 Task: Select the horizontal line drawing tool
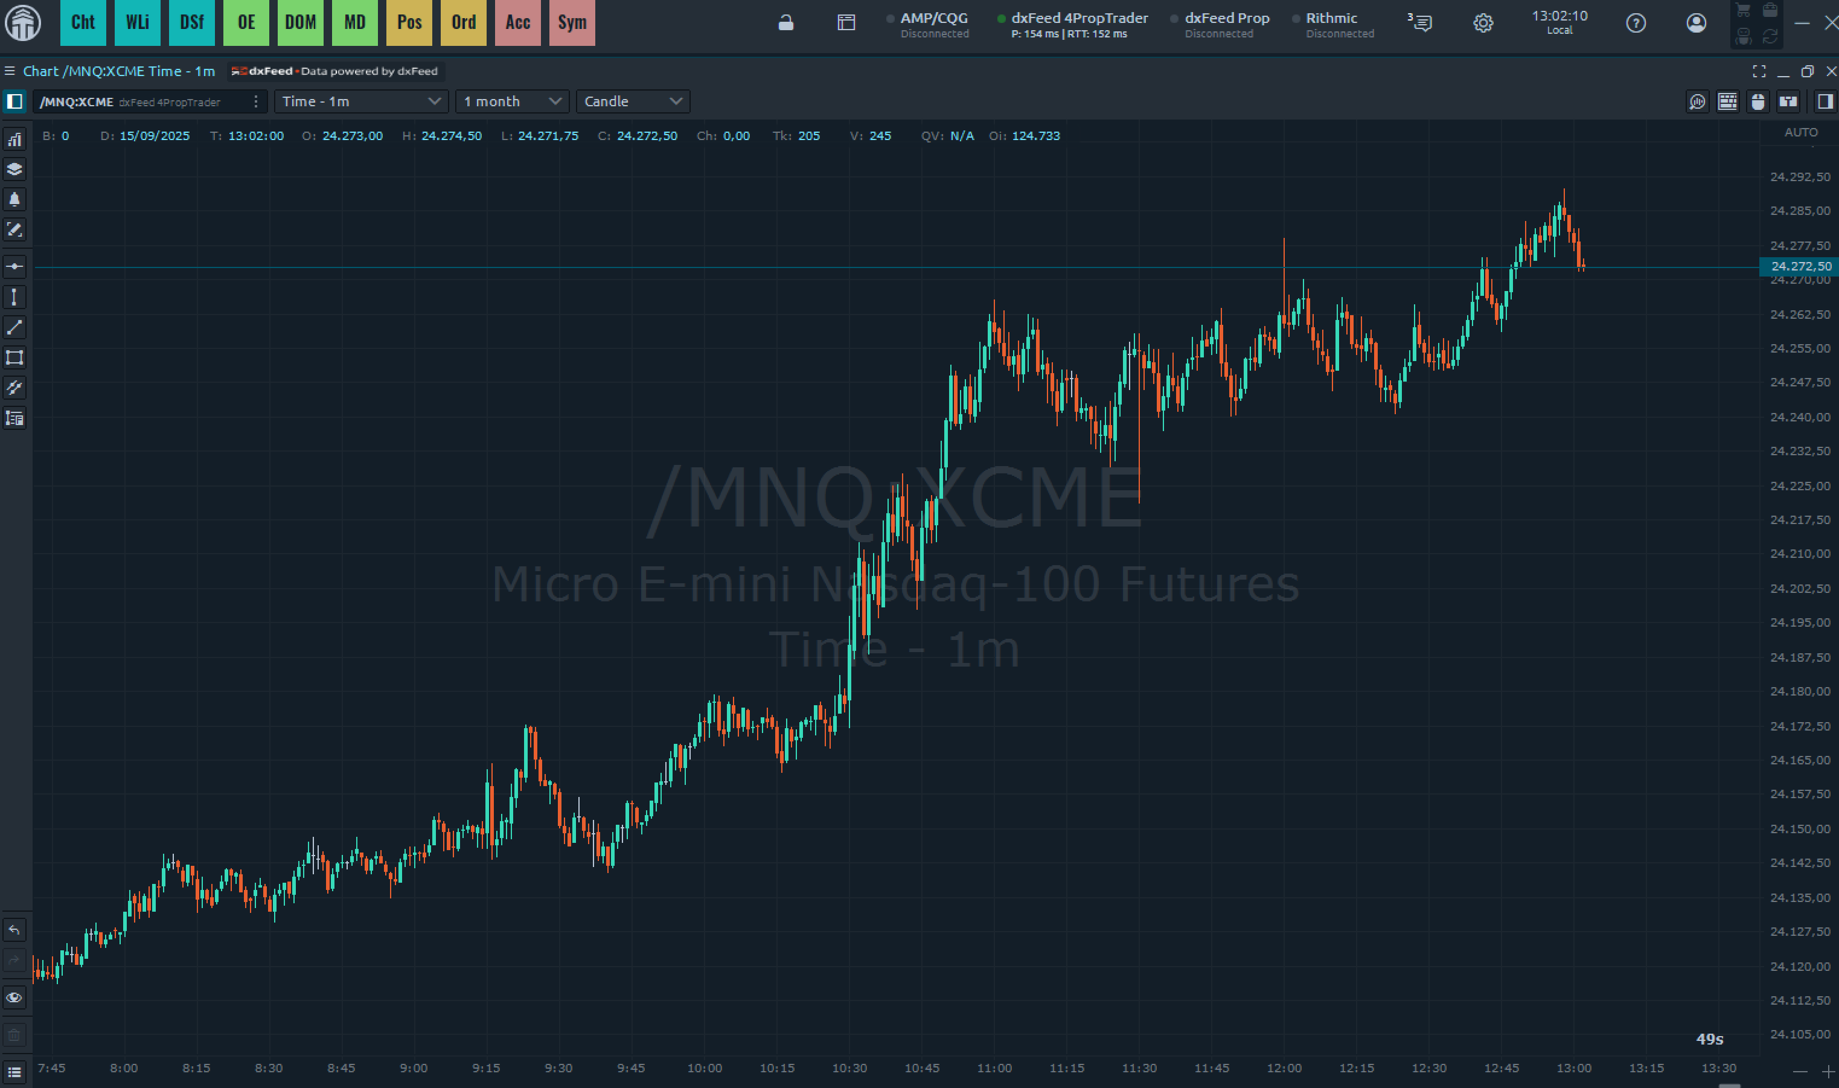click(x=14, y=267)
